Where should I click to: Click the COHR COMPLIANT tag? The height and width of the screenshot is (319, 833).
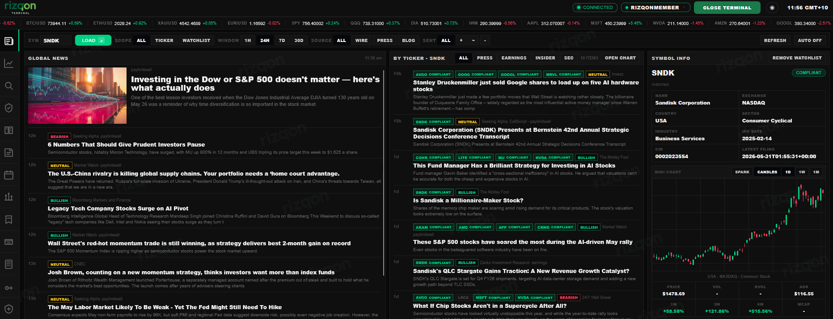pyautogui.click(x=433, y=158)
